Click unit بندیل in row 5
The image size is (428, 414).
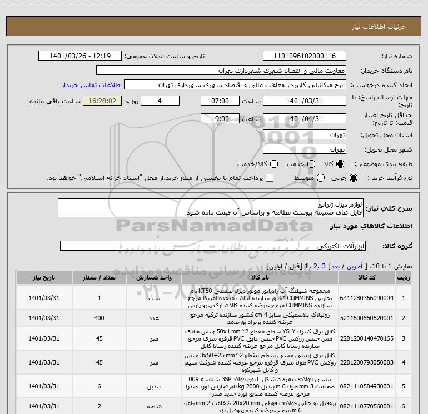(x=154, y=387)
